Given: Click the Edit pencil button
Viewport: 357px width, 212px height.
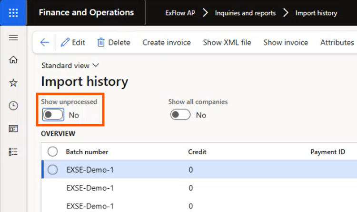Looking at the screenshot, I should 73,42.
